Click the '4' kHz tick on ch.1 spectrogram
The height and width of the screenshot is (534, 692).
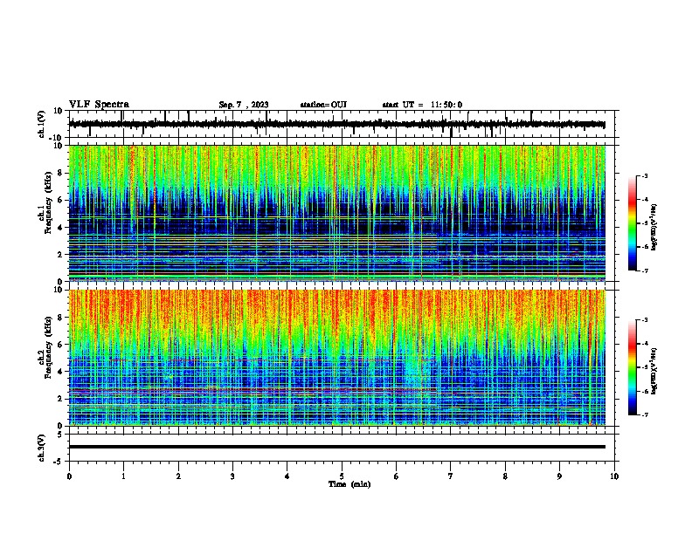click(60, 228)
